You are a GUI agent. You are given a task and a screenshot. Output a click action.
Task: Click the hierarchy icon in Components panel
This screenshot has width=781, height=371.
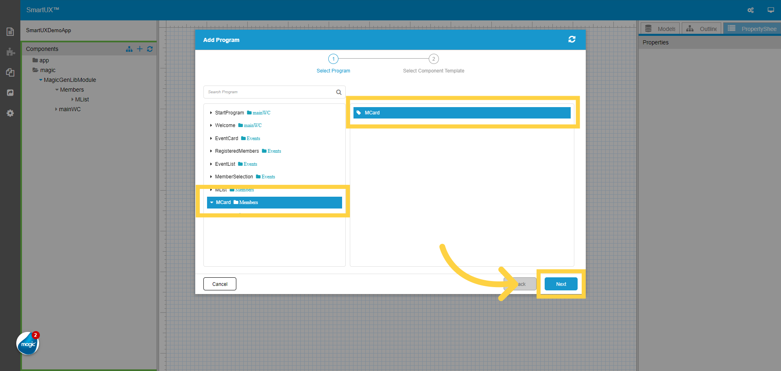[x=129, y=49]
